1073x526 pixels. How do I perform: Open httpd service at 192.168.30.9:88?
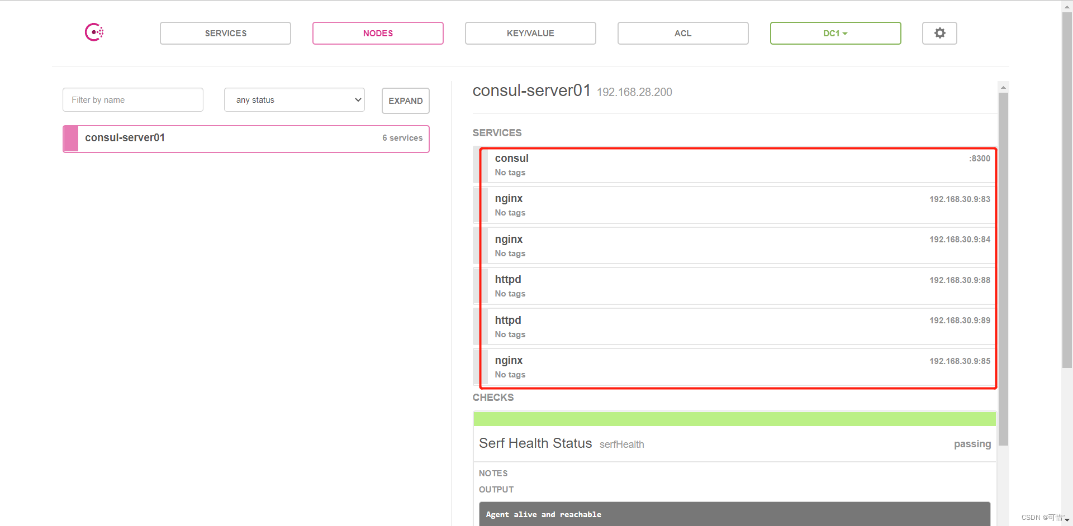[x=735, y=286]
